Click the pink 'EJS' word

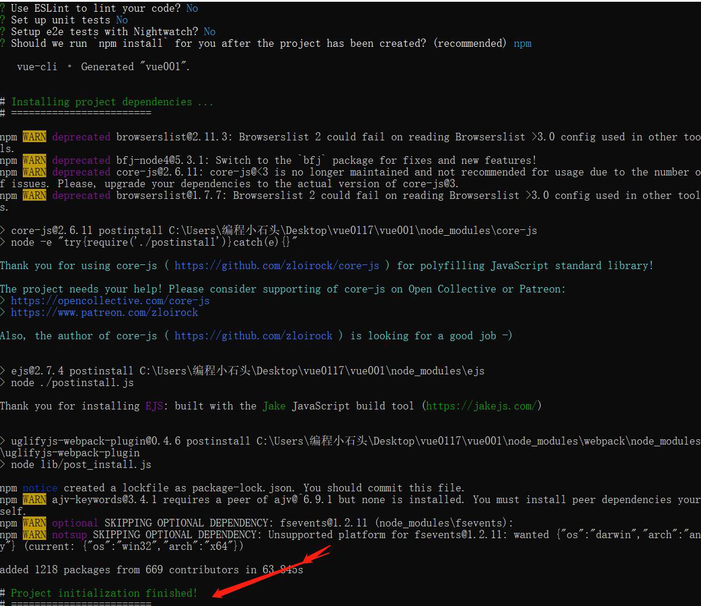(x=154, y=405)
